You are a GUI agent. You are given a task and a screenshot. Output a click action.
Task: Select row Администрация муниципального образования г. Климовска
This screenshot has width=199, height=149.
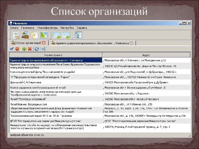[x=56, y=60]
